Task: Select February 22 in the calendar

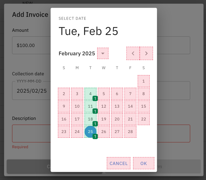Action: coord(144,119)
